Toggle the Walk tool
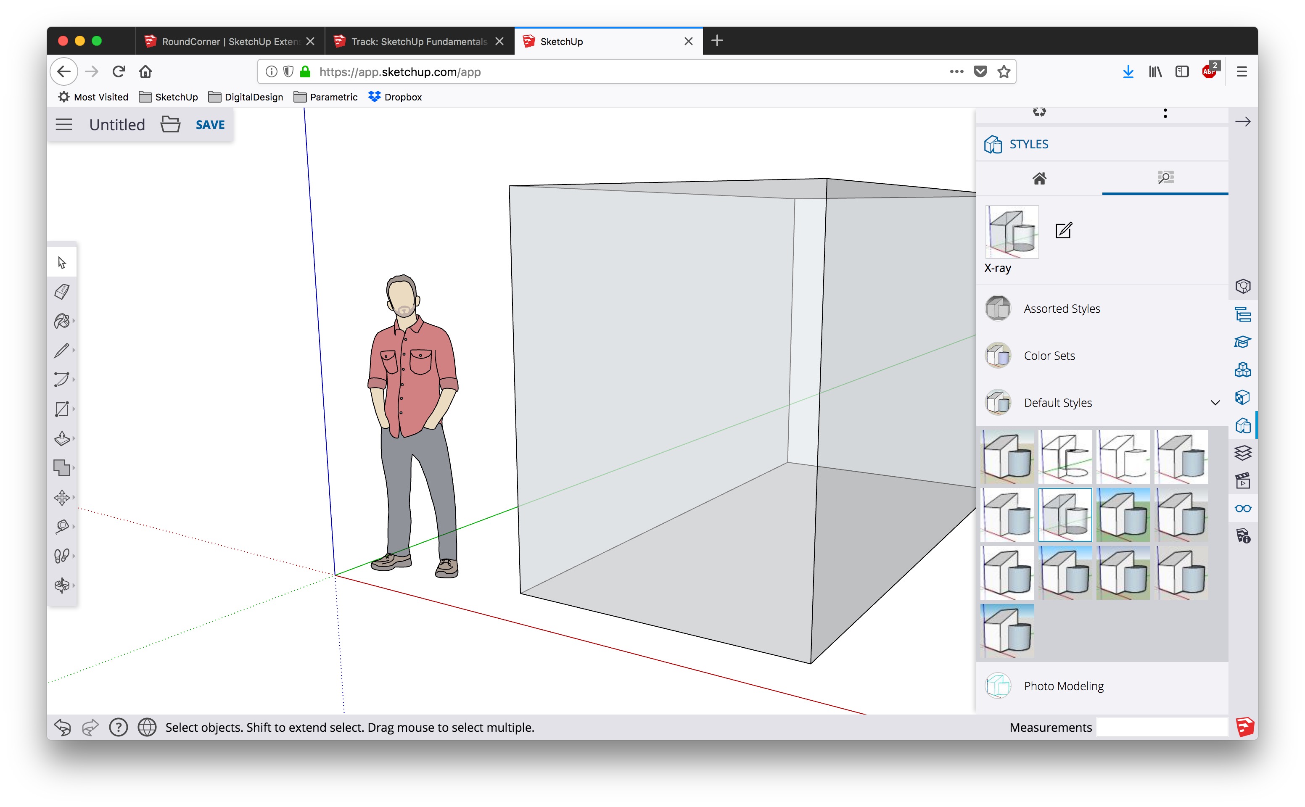 [x=63, y=556]
